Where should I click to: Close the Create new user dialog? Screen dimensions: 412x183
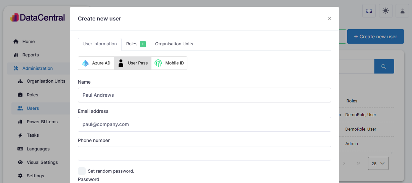point(329,18)
